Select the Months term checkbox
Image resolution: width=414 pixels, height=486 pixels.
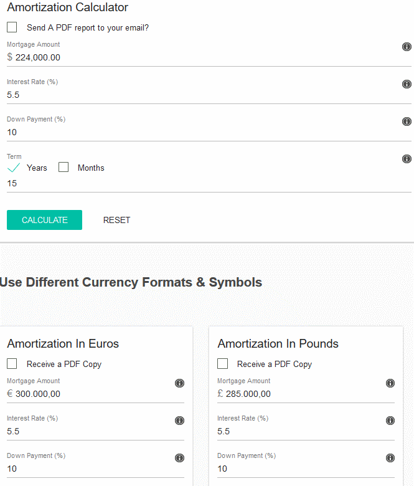(x=64, y=167)
